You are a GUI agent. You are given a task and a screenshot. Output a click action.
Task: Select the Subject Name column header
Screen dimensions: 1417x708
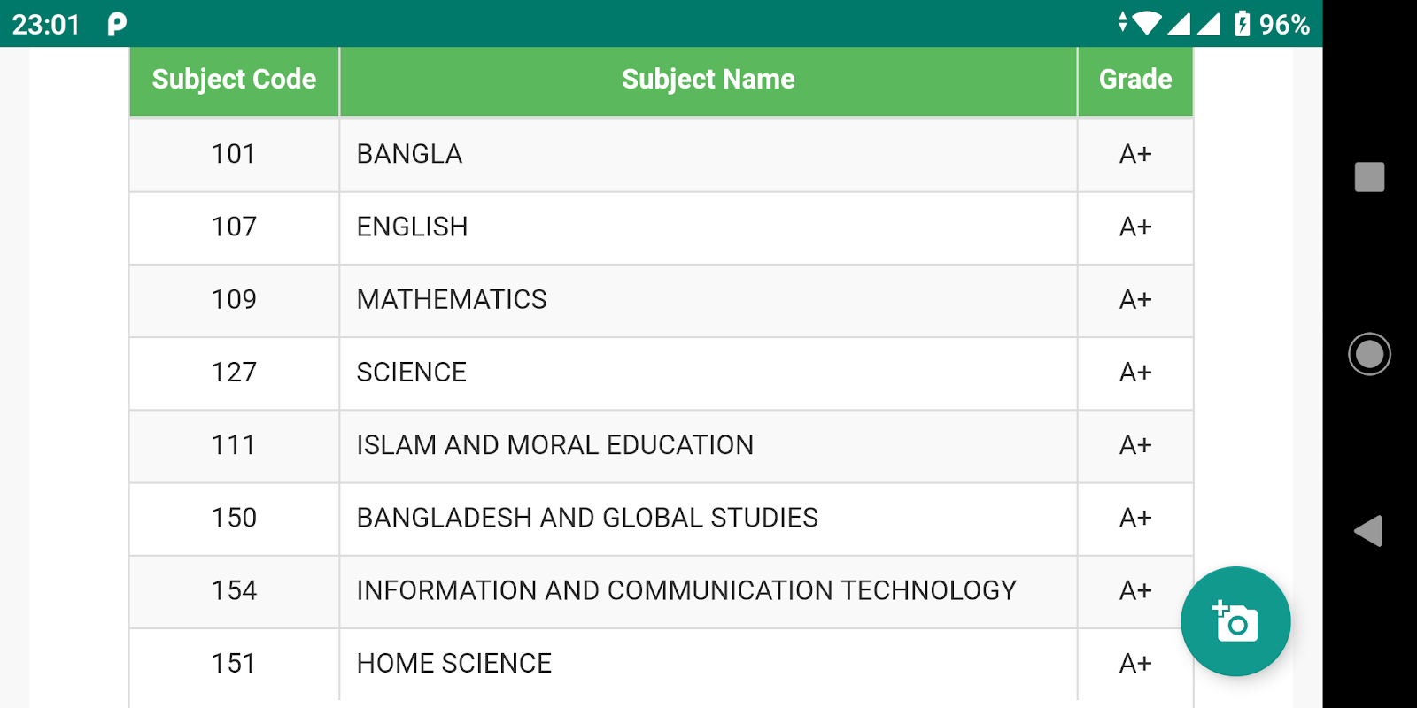(708, 80)
